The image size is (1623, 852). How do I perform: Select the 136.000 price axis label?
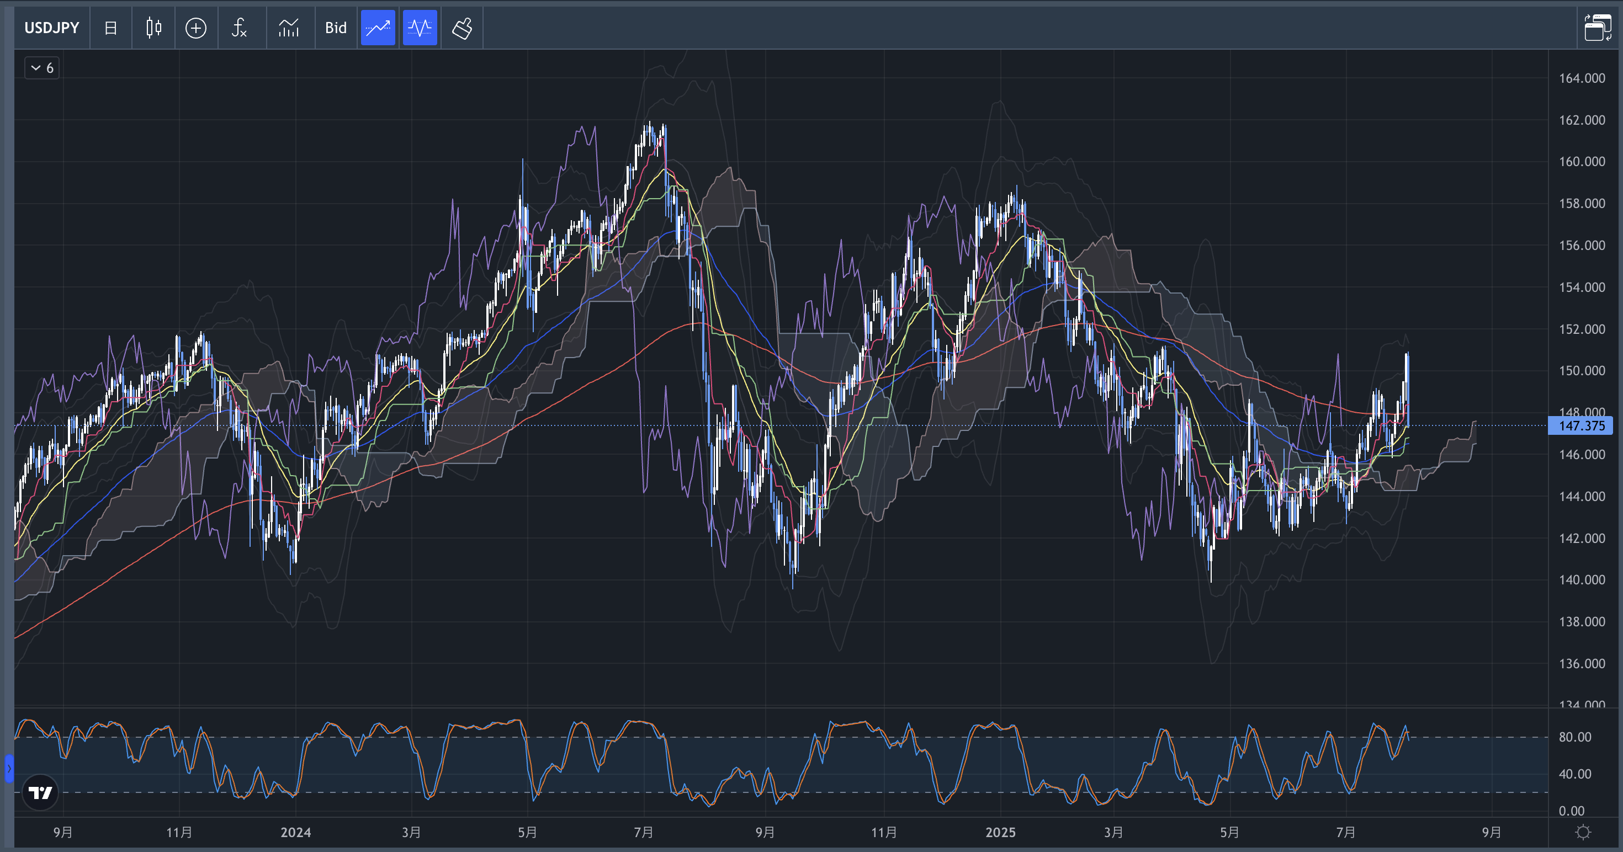coord(1582,663)
